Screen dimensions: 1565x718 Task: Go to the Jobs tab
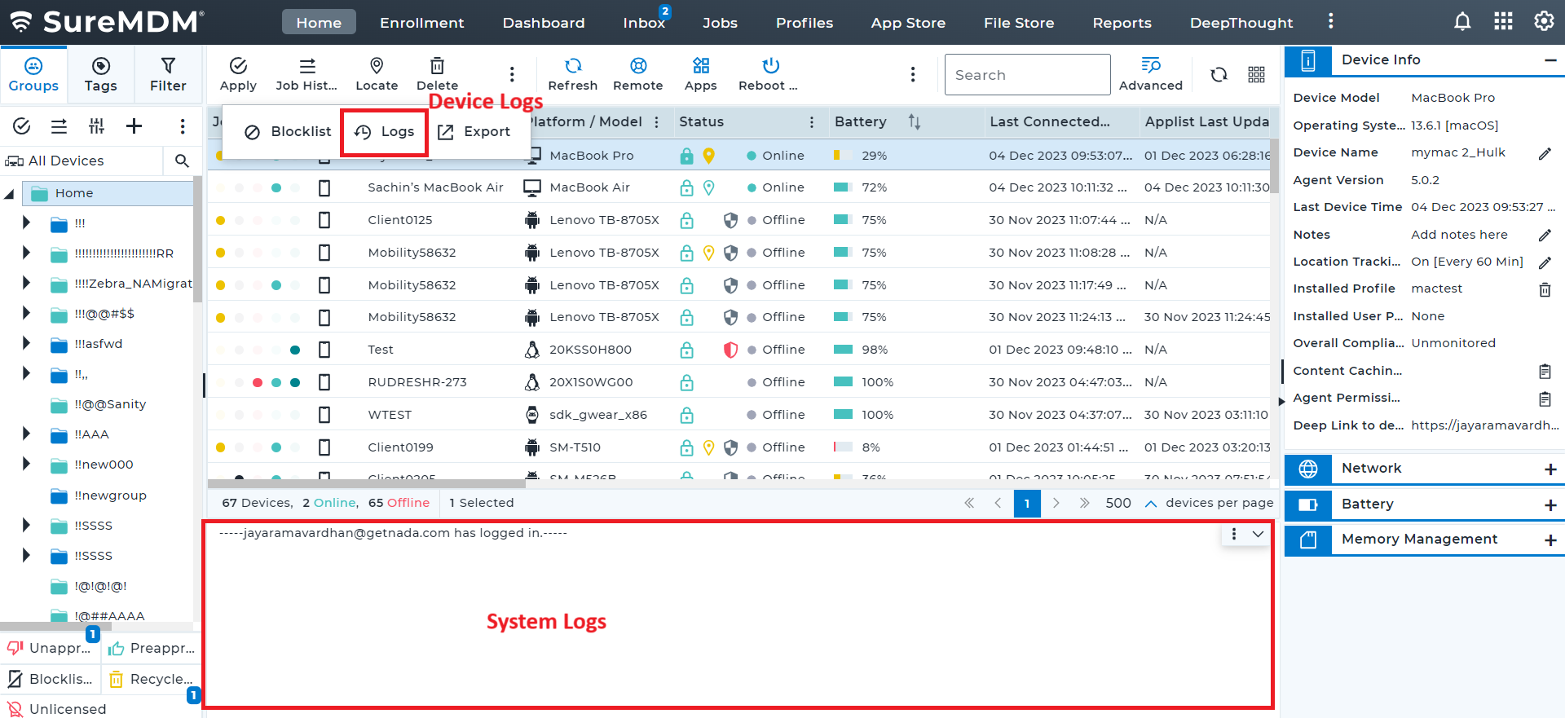[x=720, y=23]
